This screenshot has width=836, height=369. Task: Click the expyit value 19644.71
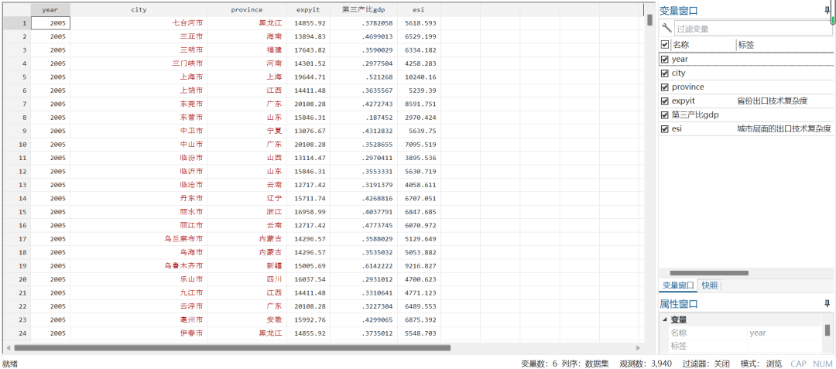click(310, 77)
